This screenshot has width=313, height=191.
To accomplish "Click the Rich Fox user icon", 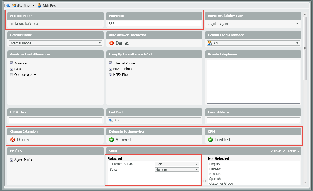I will pos(39,6).
